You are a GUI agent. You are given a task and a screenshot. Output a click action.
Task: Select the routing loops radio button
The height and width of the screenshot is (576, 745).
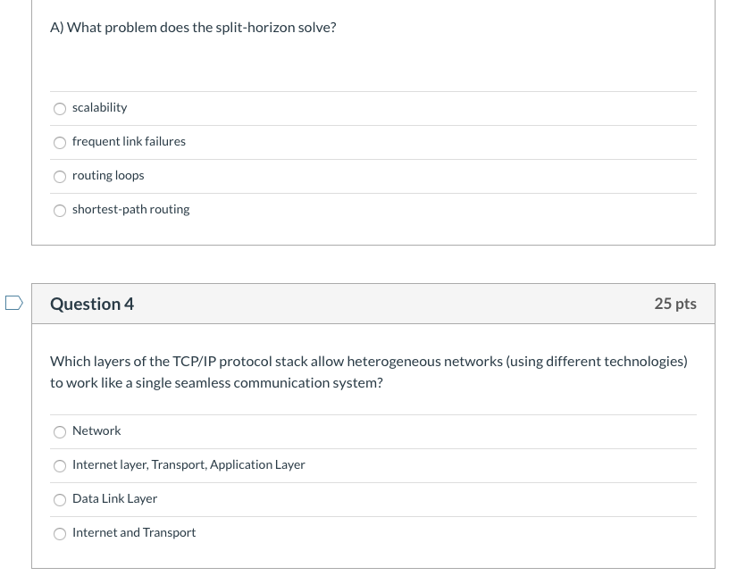(59, 176)
